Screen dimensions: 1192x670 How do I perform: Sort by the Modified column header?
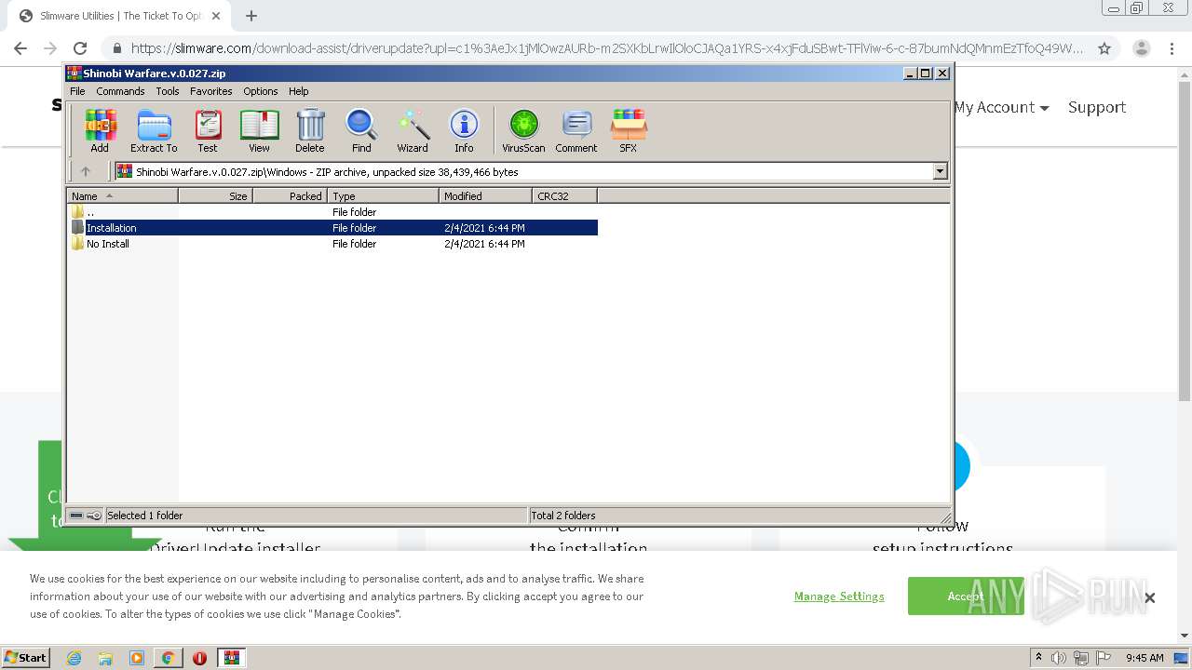(x=485, y=195)
